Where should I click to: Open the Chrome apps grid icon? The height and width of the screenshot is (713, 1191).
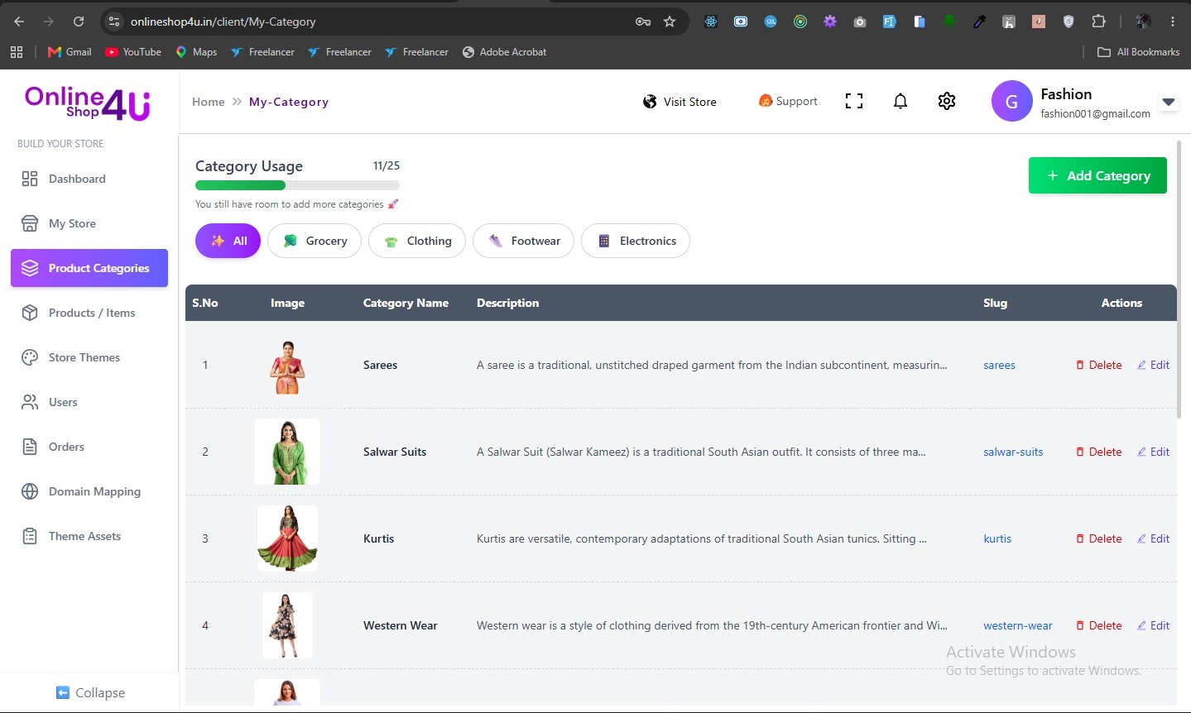(17, 52)
